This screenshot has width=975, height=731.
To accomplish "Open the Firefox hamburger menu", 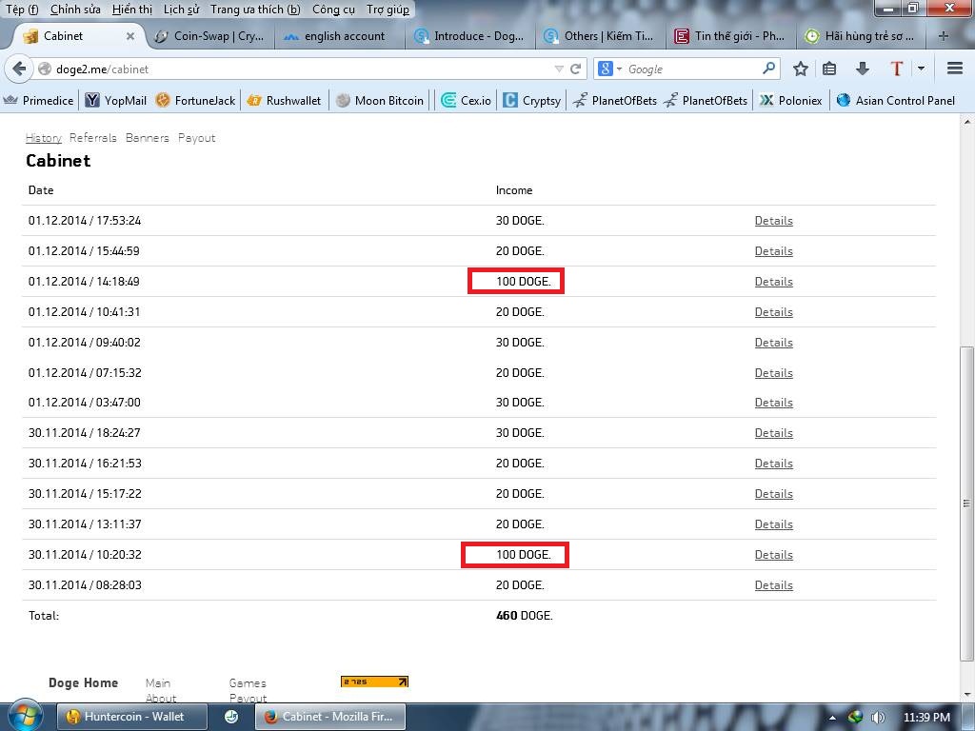I will tap(954, 69).
